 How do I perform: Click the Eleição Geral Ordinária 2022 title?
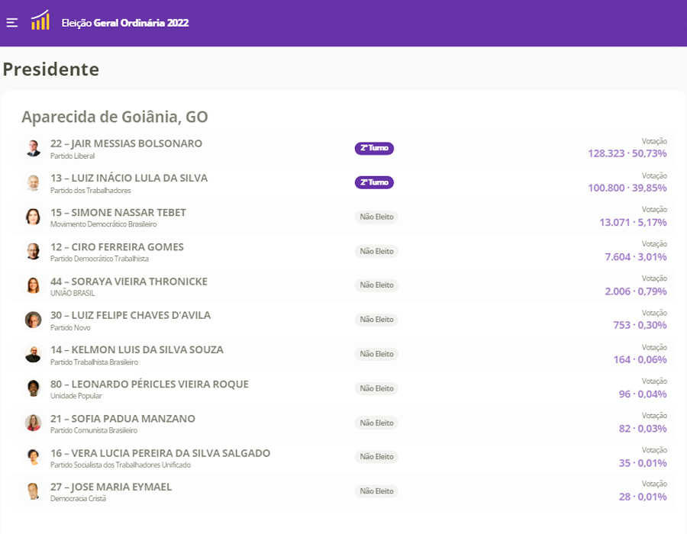tap(125, 23)
